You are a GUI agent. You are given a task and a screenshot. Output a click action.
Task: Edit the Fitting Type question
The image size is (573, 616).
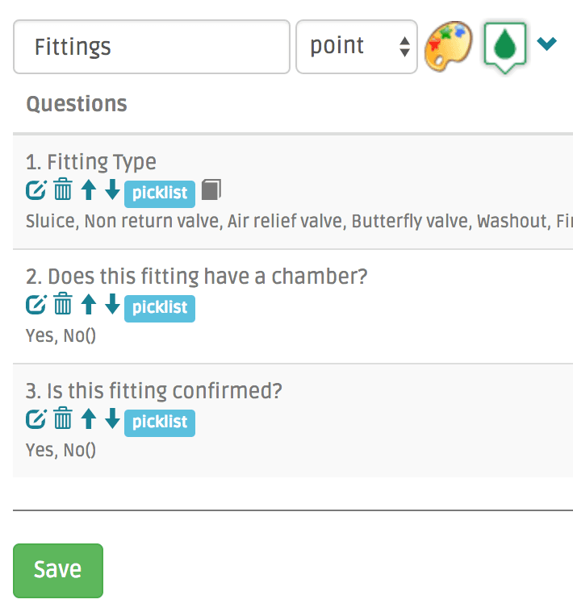point(36,191)
